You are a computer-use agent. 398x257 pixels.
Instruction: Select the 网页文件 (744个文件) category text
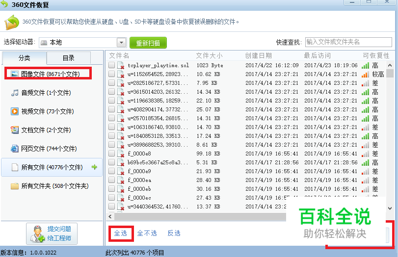49,149
